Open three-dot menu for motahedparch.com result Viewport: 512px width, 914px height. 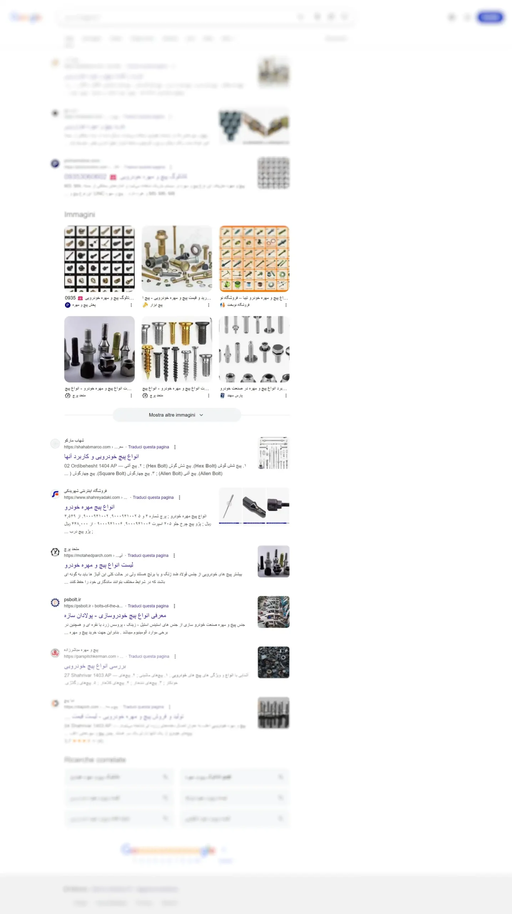coord(174,556)
